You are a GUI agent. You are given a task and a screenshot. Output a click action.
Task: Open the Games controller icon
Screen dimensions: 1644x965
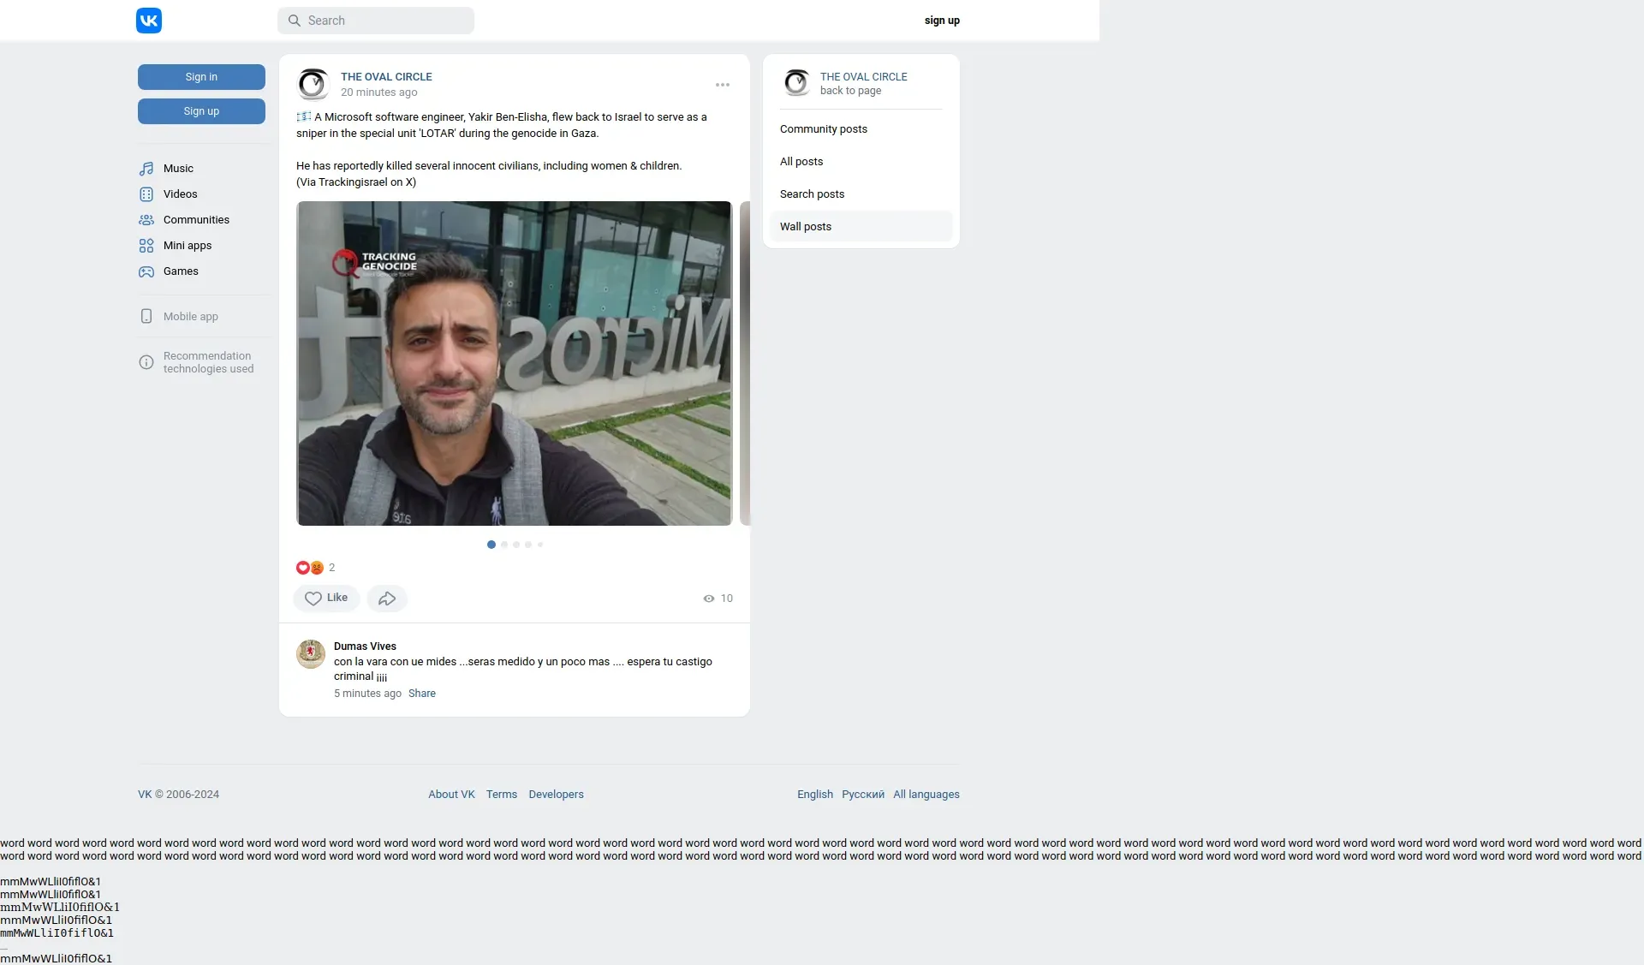tap(146, 271)
